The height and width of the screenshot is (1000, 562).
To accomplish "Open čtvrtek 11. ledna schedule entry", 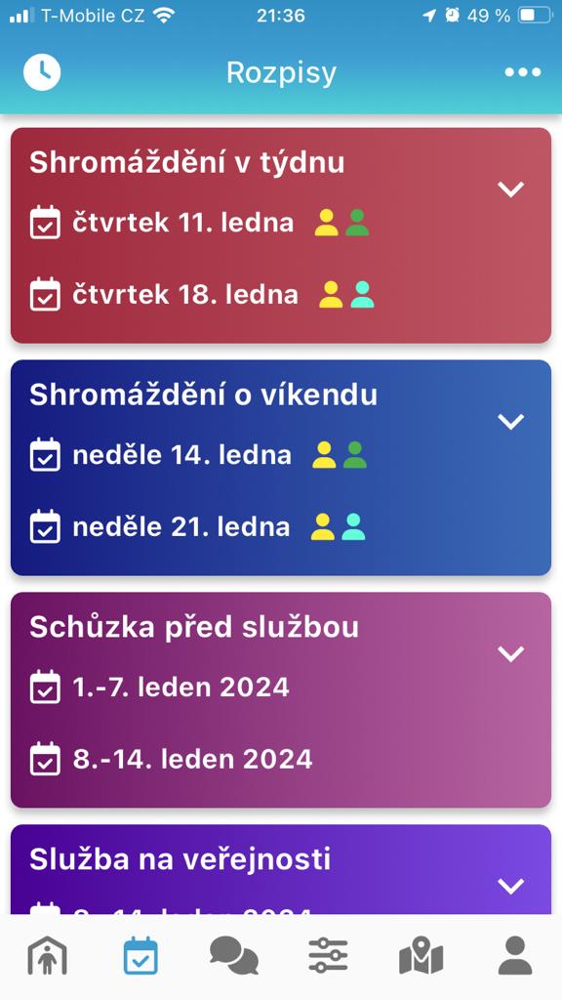I will click(x=183, y=223).
